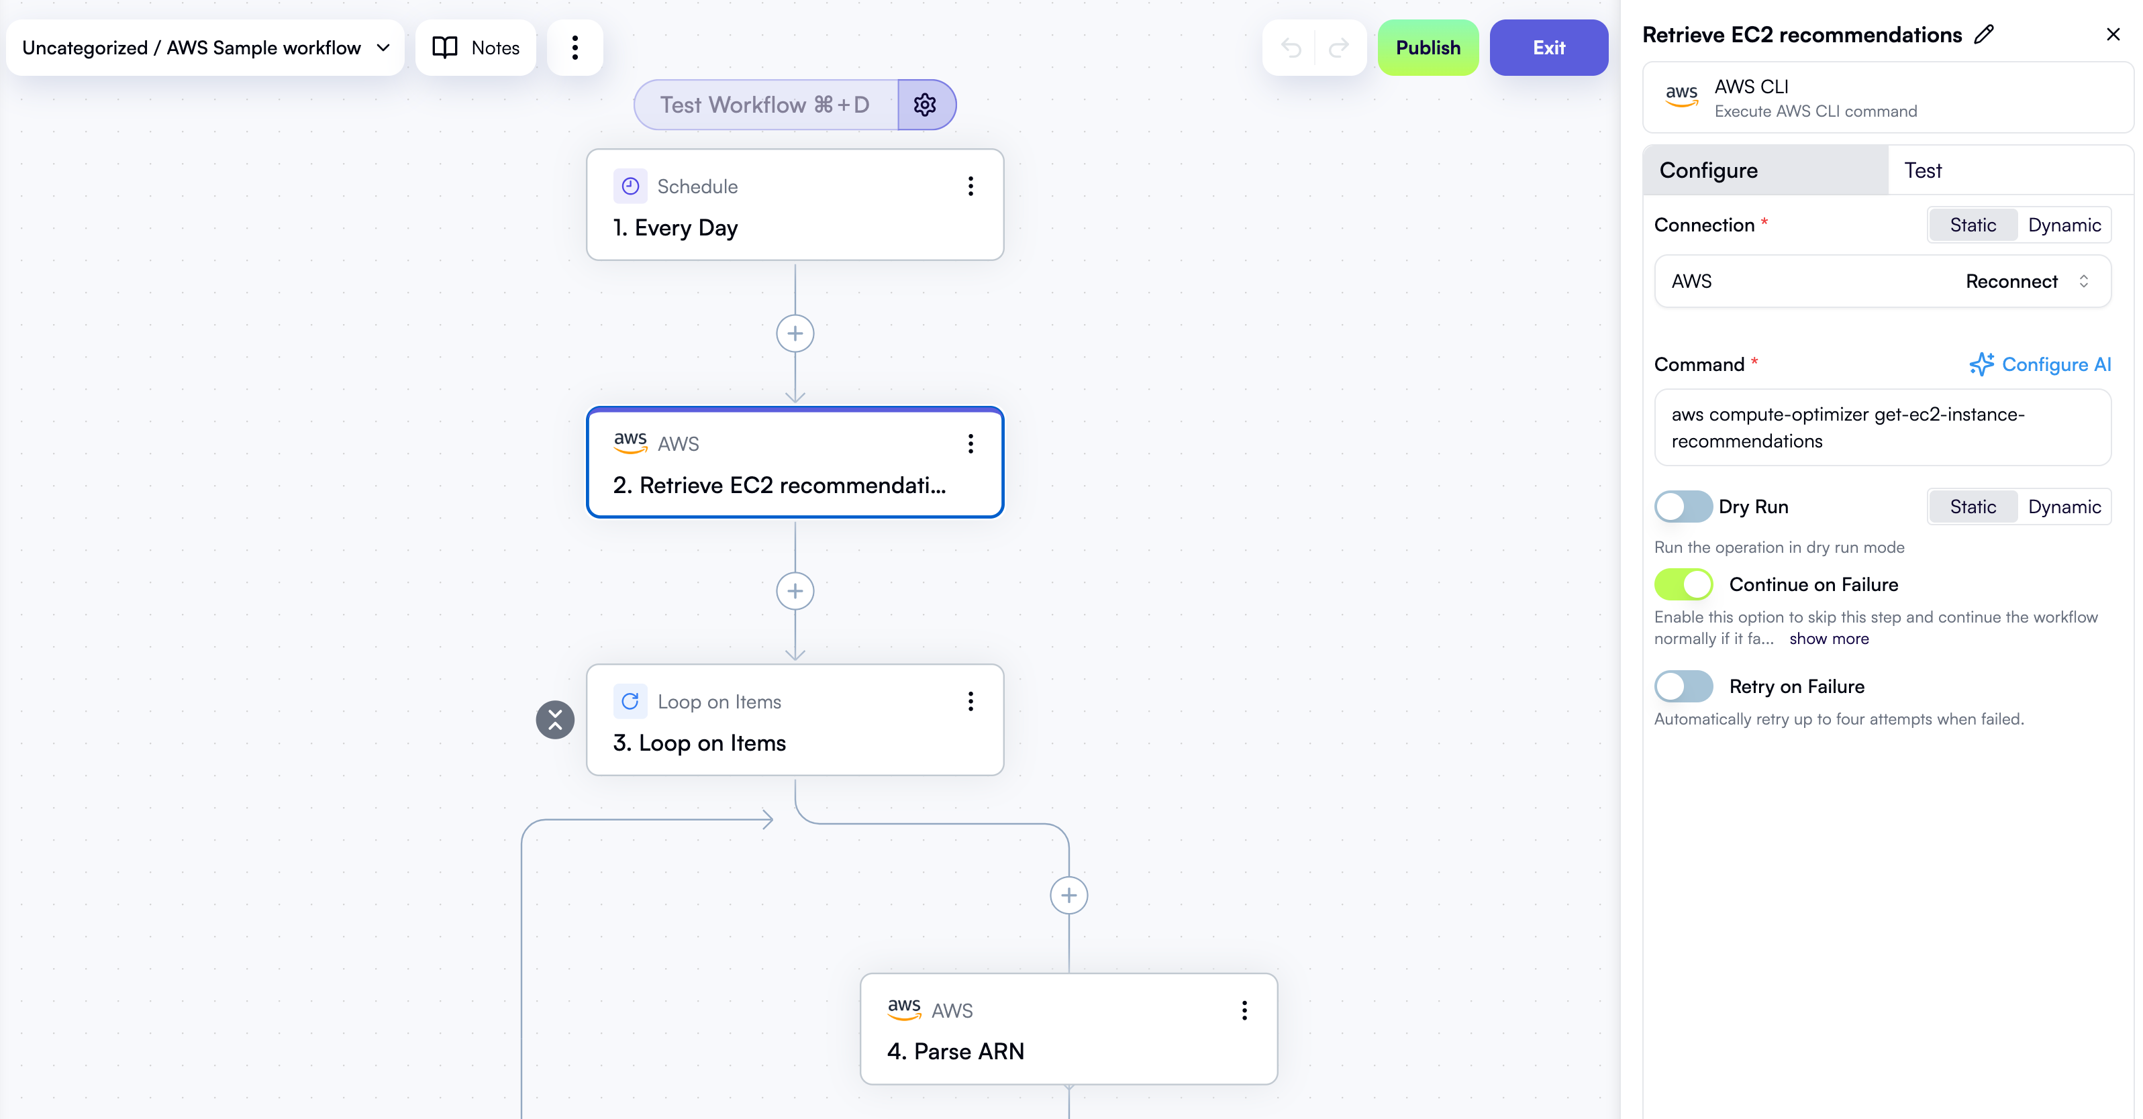
Task: Open workflow settings gear next to Test Workflow
Action: coord(926,105)
